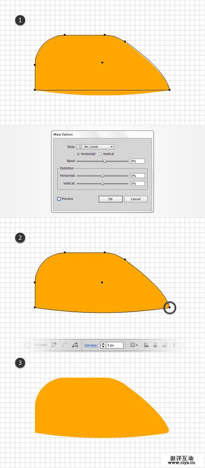Click the Arc Lower style icon
The width and height of the screenshot is (205, 468).
coord(81,147)
